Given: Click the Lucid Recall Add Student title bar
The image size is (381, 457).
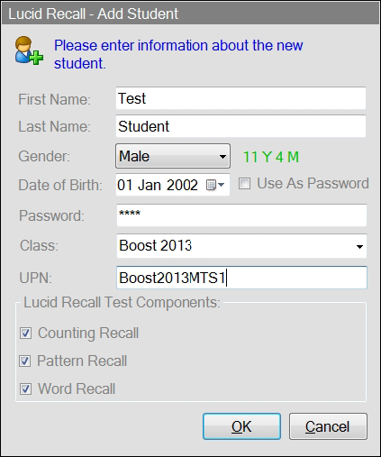Looking at the screenshot, I should tap(190, 14).
